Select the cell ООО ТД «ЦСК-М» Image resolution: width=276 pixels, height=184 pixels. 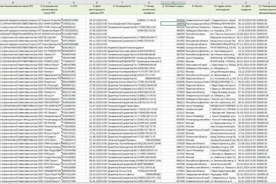tap(49, 37)
